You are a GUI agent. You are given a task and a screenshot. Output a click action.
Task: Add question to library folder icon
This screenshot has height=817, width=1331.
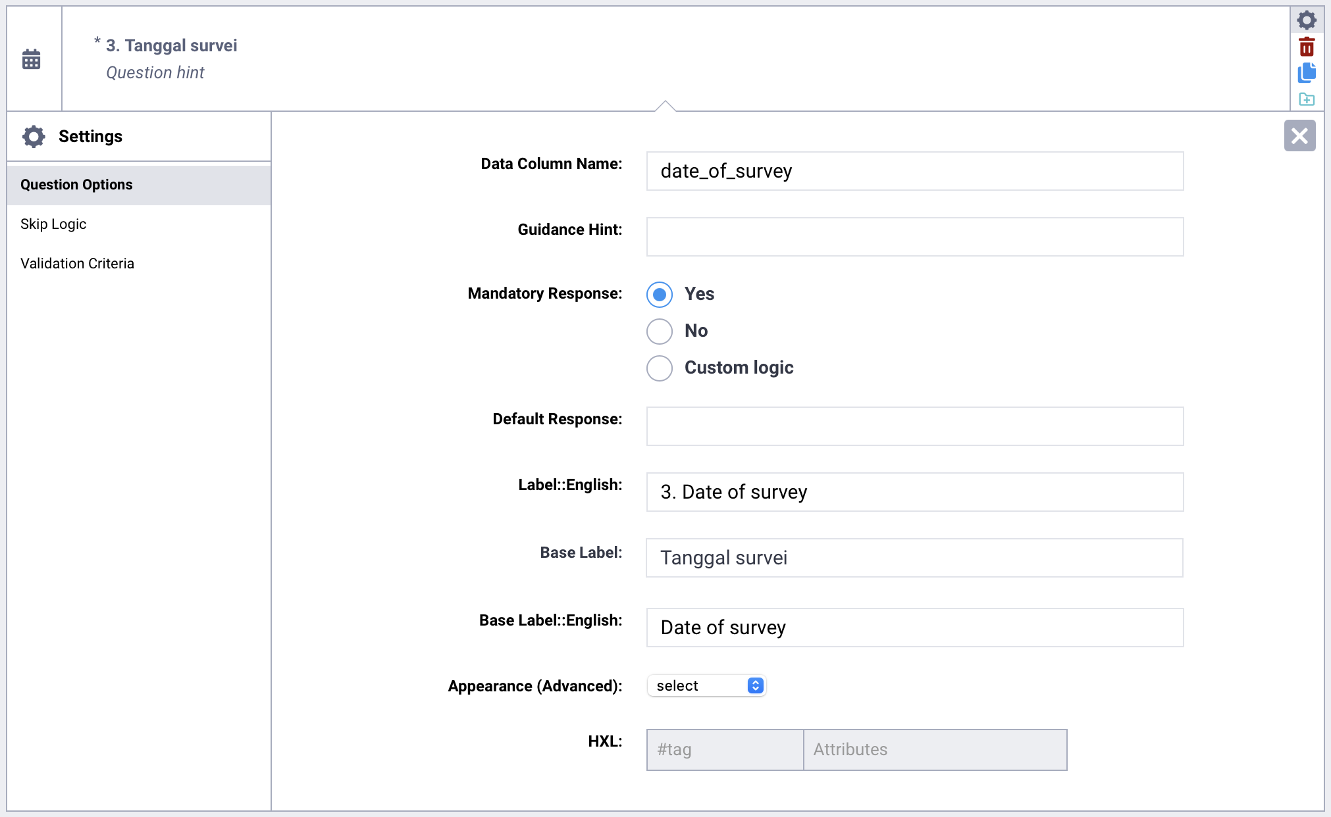(x=1306, y=99)
